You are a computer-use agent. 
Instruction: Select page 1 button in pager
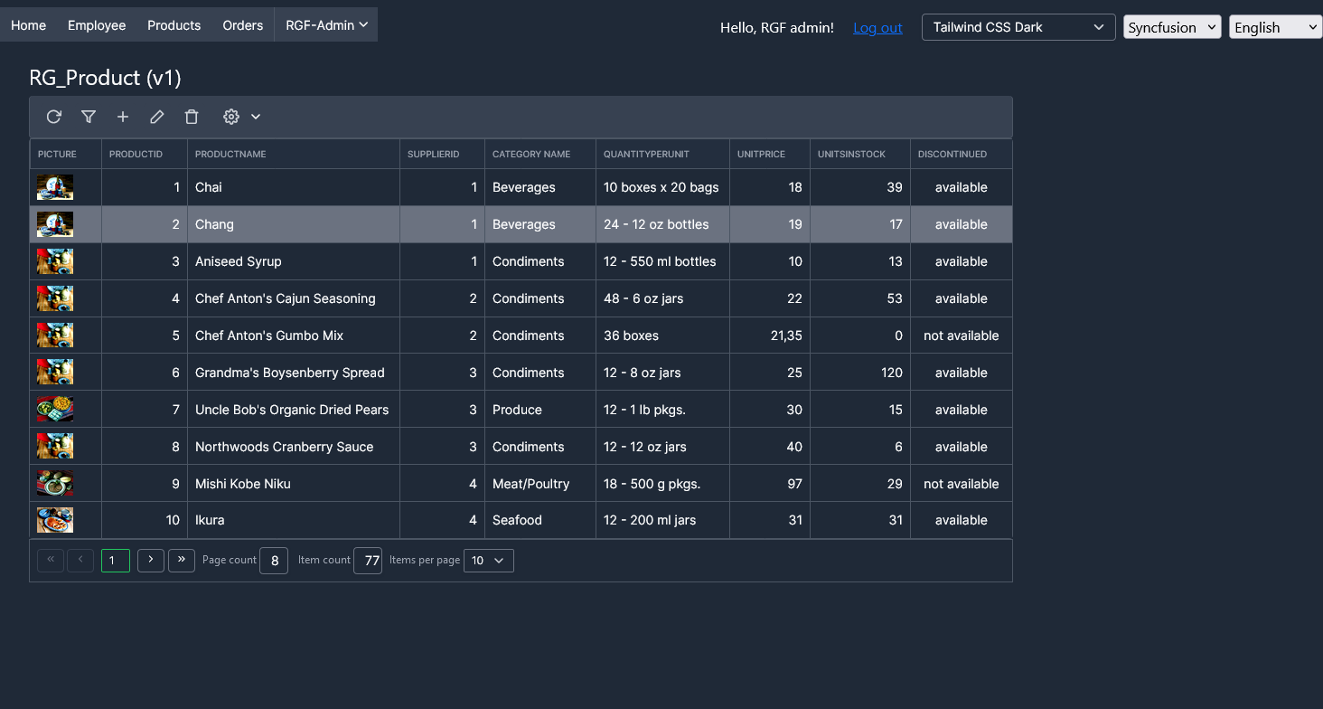click(x=116, y=561)
